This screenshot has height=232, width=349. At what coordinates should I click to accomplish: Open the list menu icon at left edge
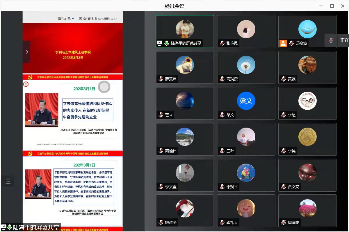(x=8, y=181)
